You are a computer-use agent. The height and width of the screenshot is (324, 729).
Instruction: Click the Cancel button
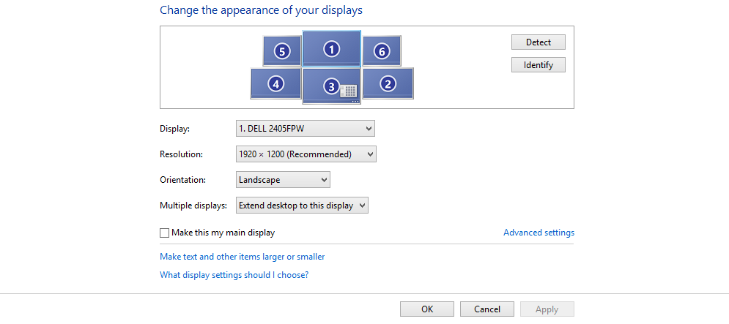click(486, 309)
